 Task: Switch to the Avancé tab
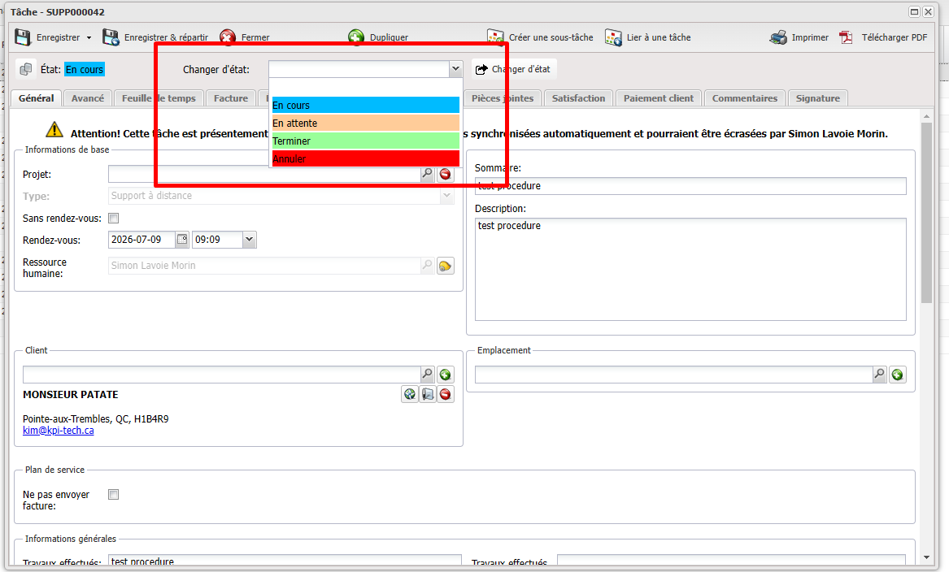click(88, 98)
